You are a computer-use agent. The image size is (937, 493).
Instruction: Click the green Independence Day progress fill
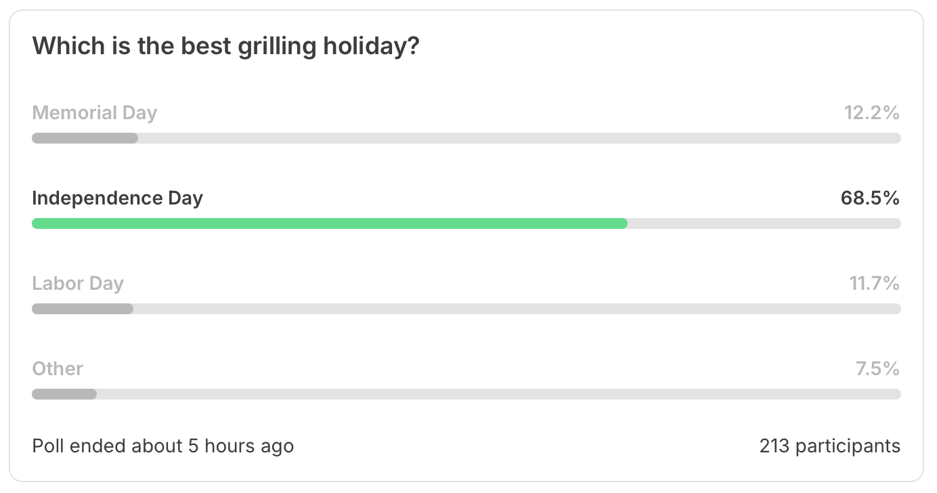click(330, 223)
